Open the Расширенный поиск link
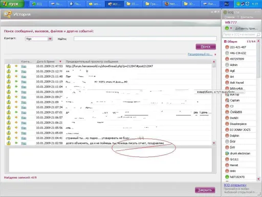This screenshot has height=197, width=262. pyautogui.click(x=200, y=54)
